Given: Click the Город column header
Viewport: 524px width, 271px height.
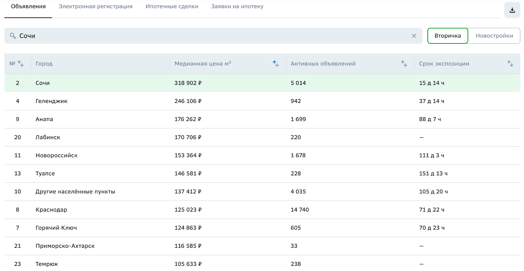Looking at the screenshot, I should [x=44, y=64].
